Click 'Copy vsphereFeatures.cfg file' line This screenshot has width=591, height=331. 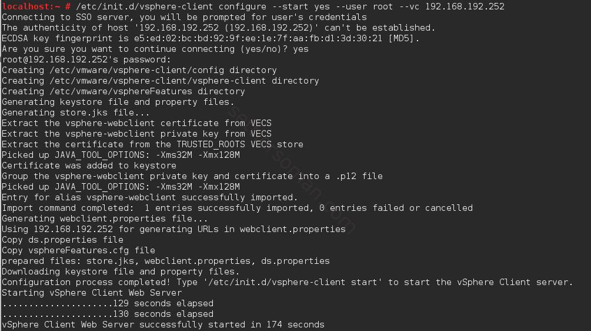click(x=78, y=250)
